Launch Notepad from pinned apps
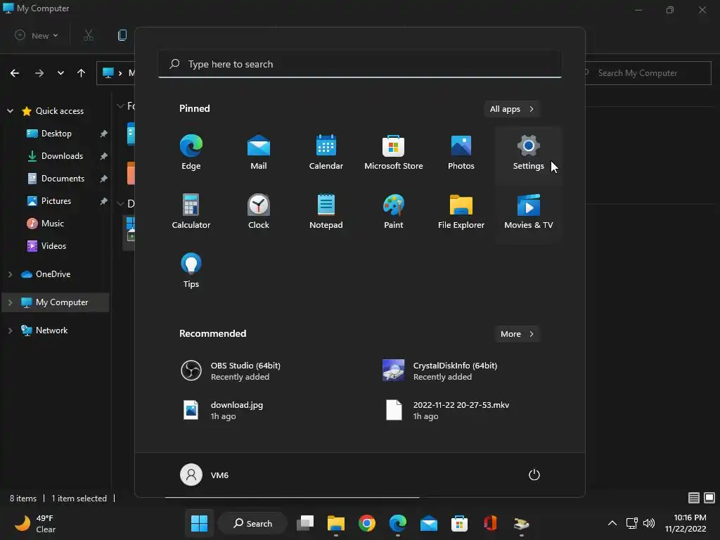The width and height of the screenshot is (720, 540). 326,212
